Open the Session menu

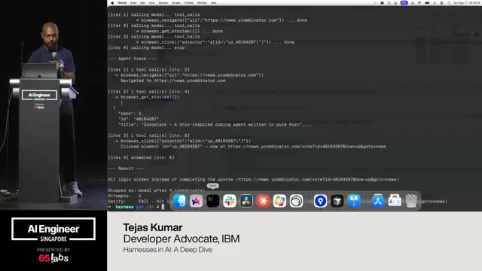163,3
